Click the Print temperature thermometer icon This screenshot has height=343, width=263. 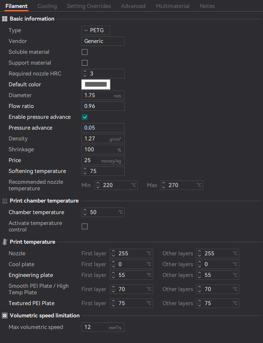[5, 242]
